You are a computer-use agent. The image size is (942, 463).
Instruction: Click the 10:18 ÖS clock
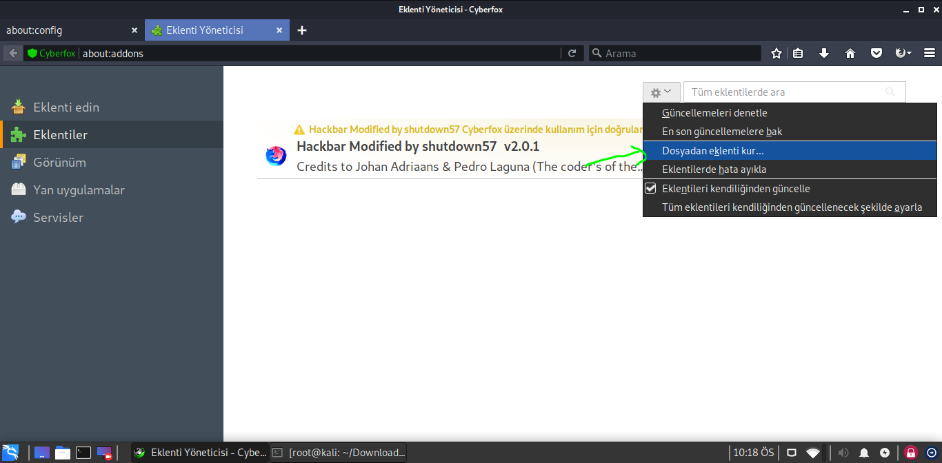[754, 453]
